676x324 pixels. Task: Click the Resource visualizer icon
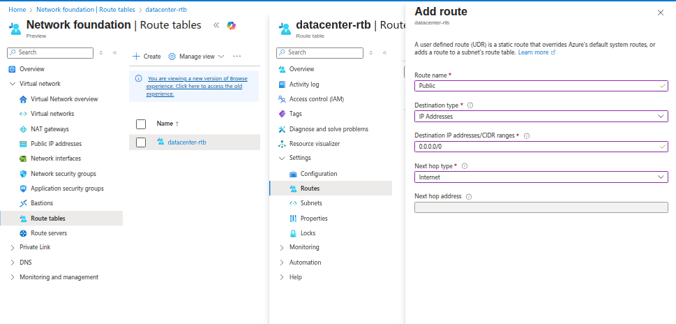pos(282,144)
